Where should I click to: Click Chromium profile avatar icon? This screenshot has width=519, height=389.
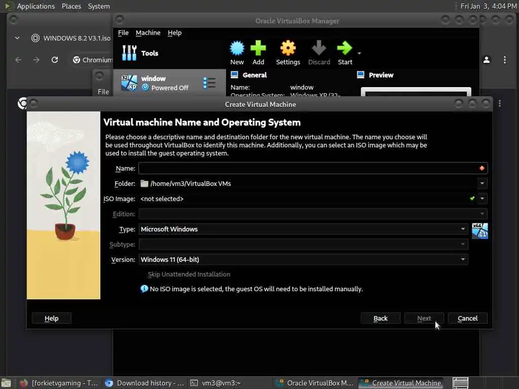(x=487, y=60)
